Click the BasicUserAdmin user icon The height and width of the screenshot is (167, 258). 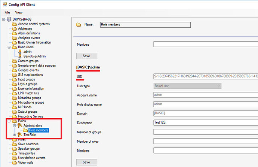tap(20, 56)
